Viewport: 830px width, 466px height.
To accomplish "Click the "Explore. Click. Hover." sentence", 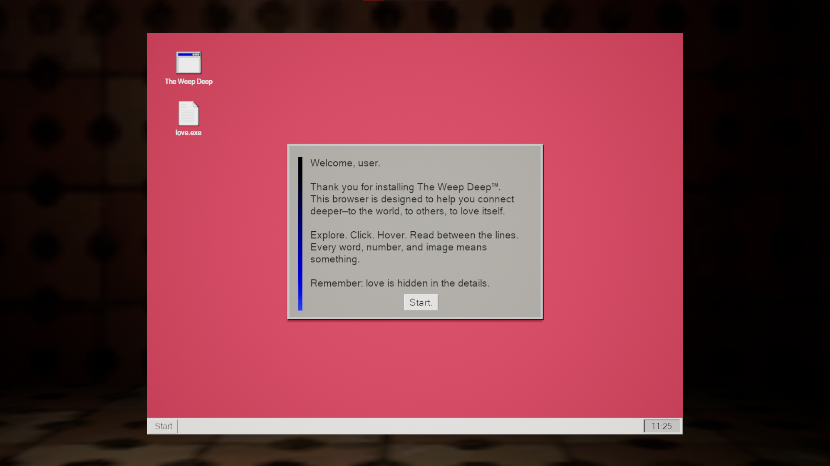I will click(358, 235).
